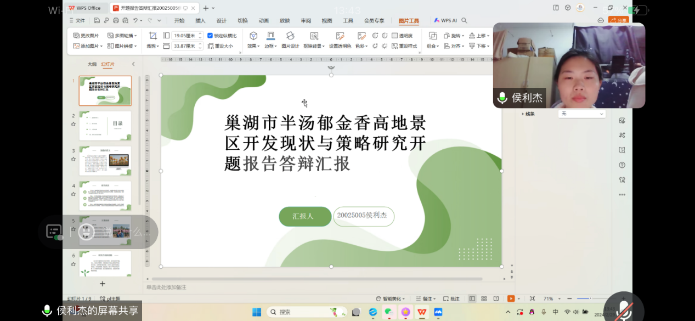Open WPS AI assistant
This screenshot has width=695, height=321.
(x=445, y=20)
